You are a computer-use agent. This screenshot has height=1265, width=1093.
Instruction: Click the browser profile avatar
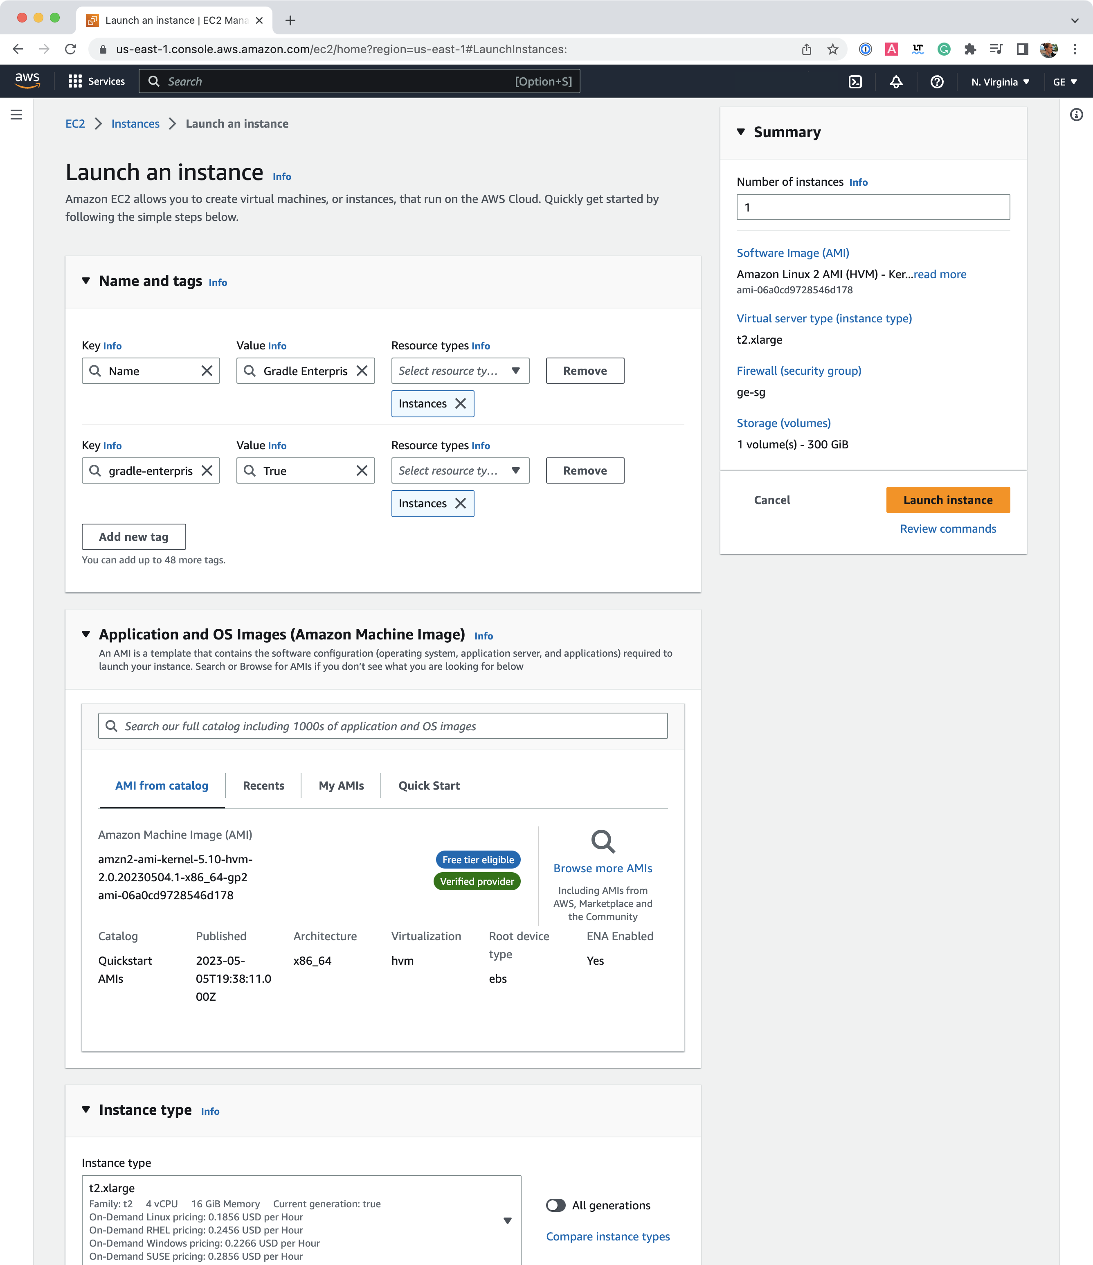(1048, 50)
